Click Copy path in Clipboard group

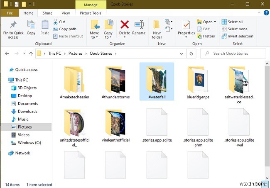65,29
